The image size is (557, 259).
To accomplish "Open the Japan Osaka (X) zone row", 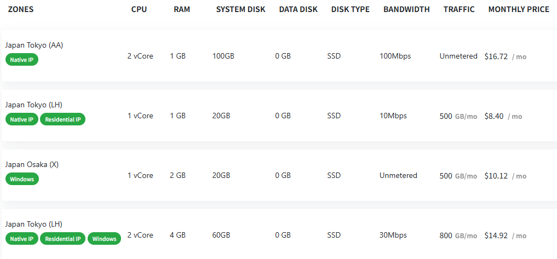I will pos(278,175).
